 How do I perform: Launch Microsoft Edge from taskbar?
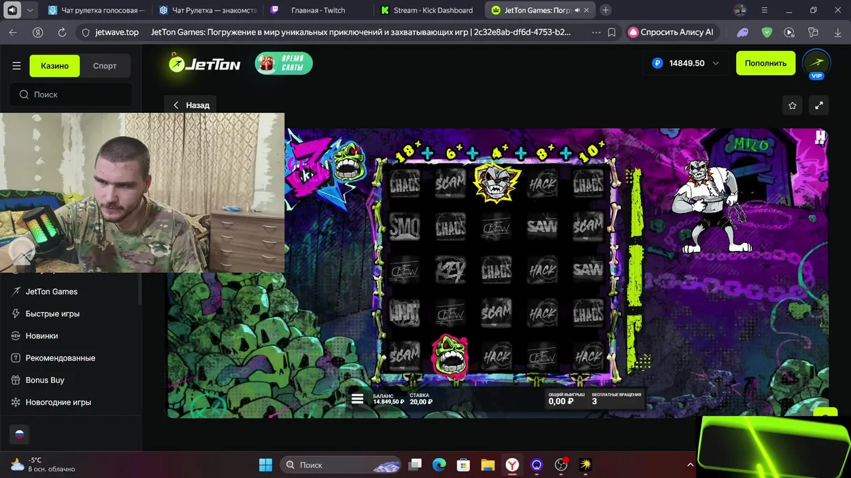point(439,465)
